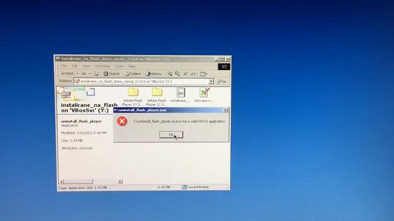Click the Explorer window title bar icon

click(58, 59)
